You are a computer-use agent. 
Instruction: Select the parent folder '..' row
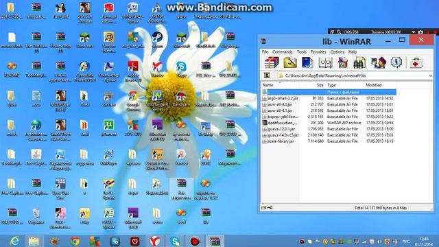(329, 92)
